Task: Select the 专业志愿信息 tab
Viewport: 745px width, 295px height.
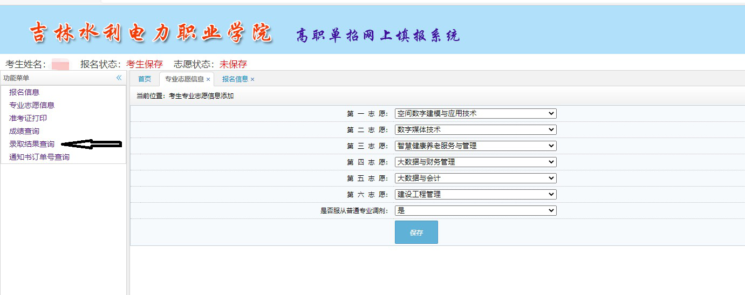Action: click(184, 79)
